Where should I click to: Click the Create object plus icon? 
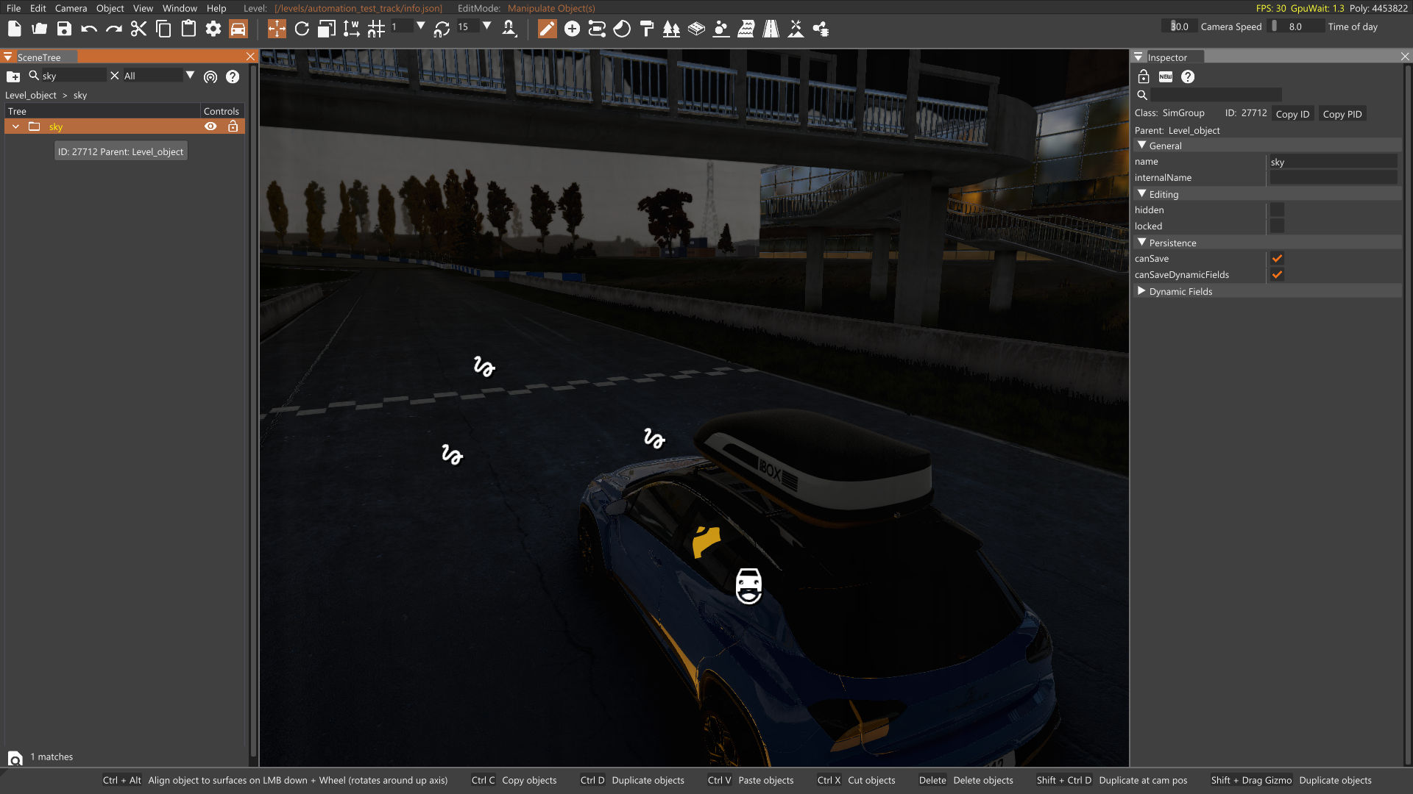click(x=572, y=29)
